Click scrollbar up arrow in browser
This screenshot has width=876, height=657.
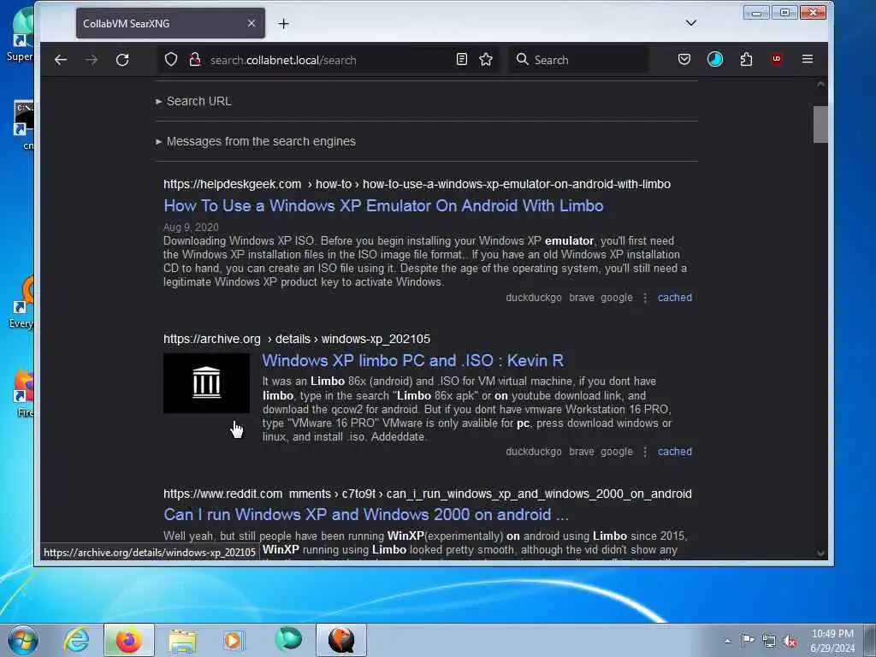click(x=820, y=85)
